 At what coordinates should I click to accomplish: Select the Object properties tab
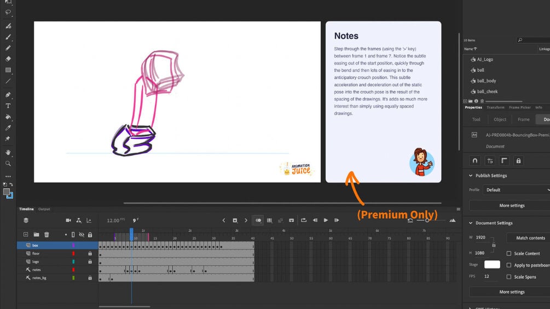tap(500, 119)
